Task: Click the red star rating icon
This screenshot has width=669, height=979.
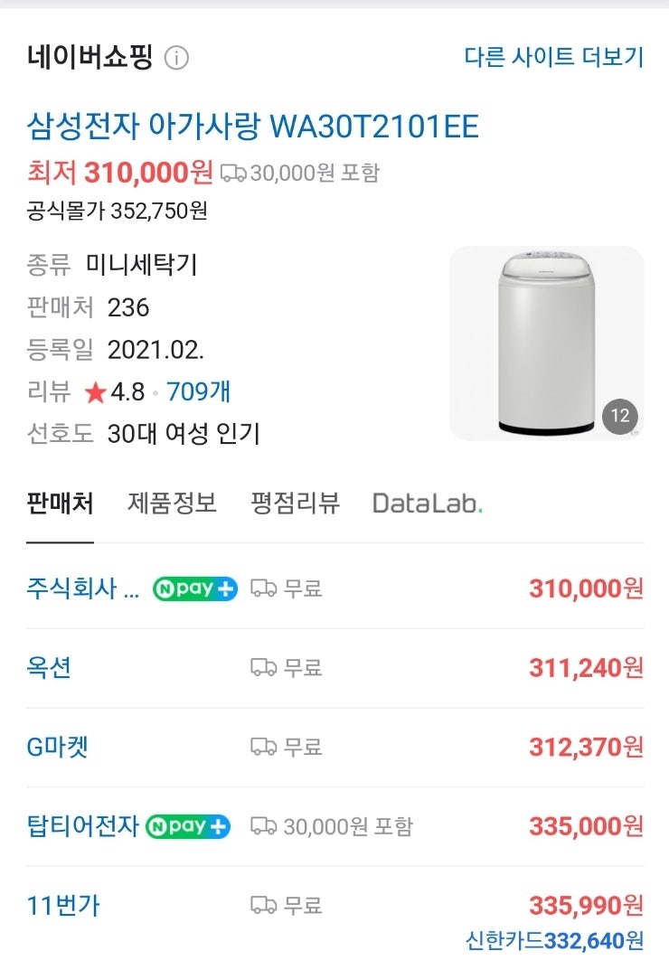Action: click(x=96, y=392)
